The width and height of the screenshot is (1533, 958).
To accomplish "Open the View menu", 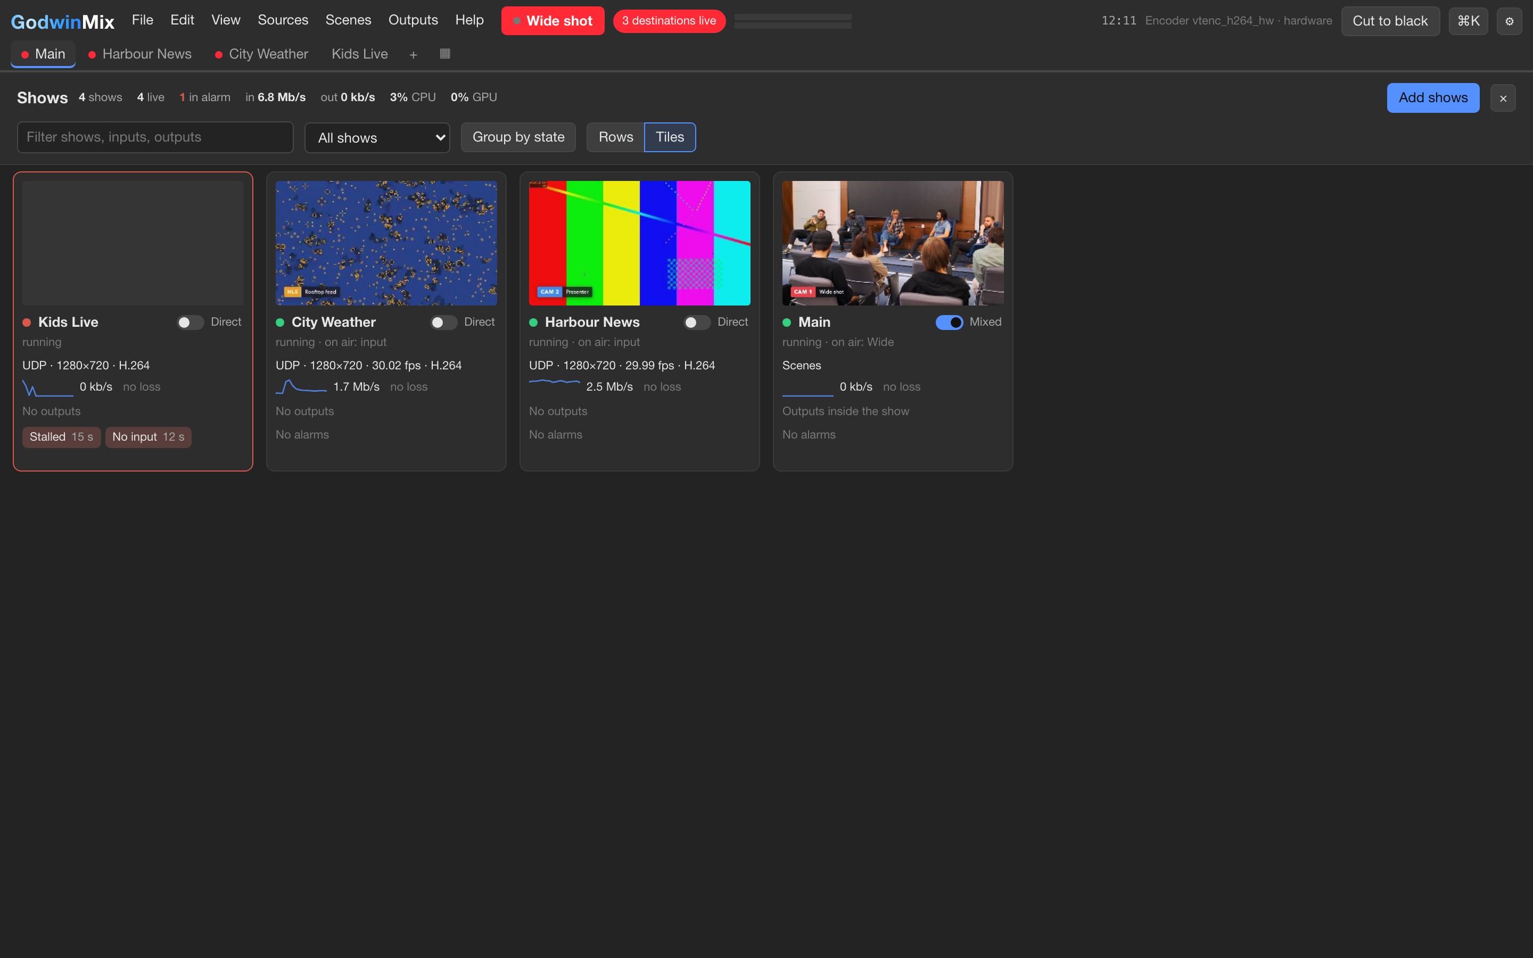I will click(x=226, y=20).
